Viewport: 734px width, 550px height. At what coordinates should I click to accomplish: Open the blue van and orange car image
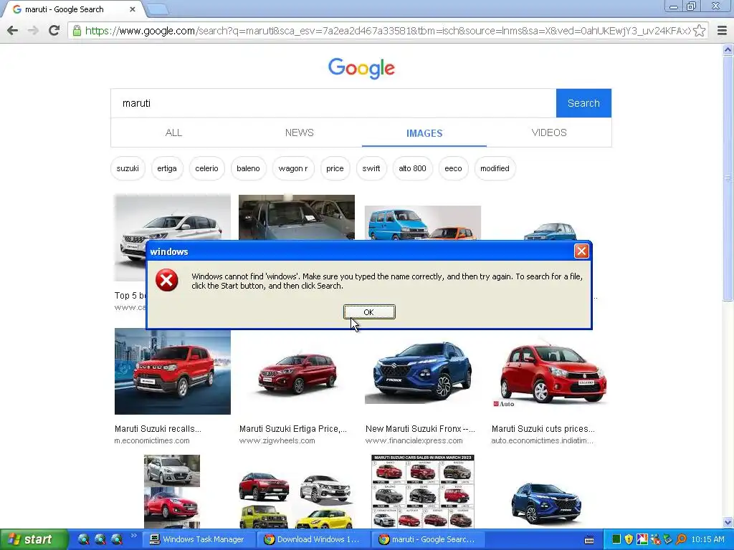(423, 223)
